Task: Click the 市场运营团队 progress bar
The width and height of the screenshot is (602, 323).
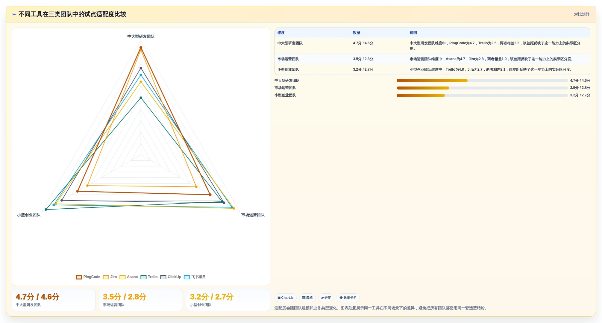Action: pos(482,88)
